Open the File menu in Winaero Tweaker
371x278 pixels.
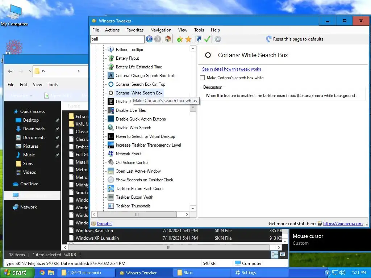point(96,30)
